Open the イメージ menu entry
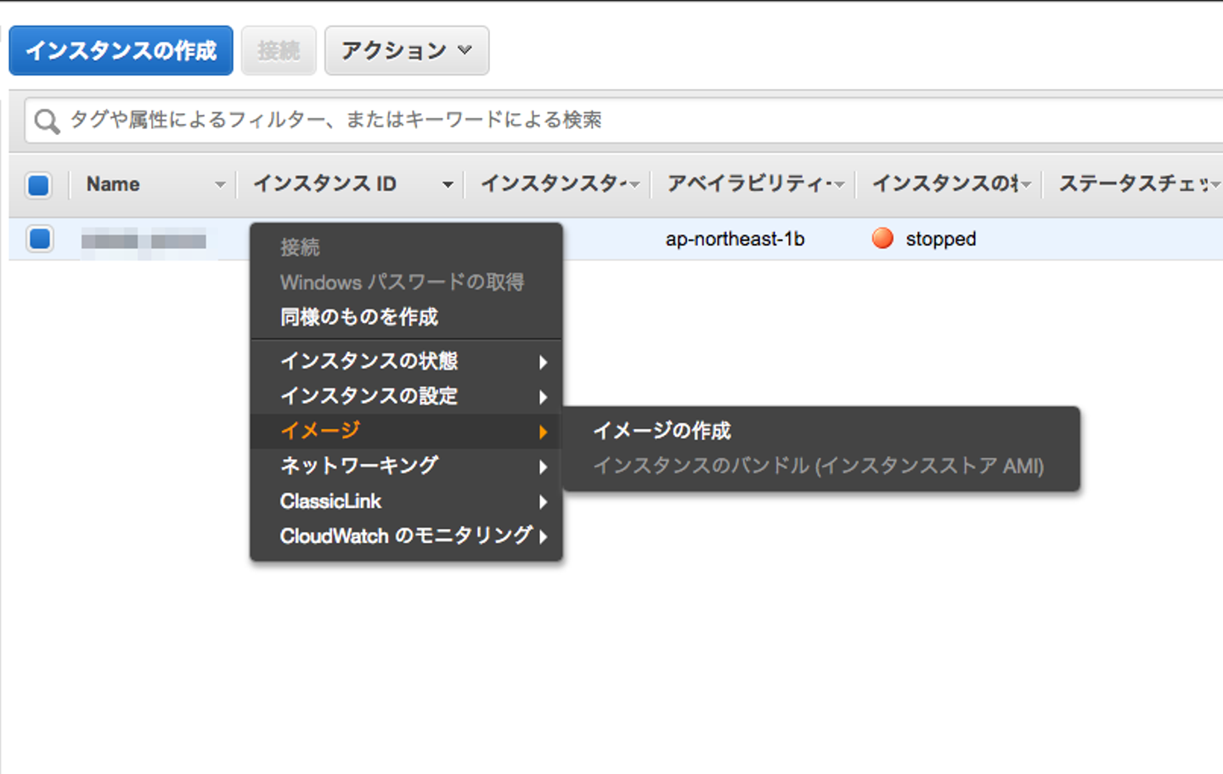 coord(406,431)
